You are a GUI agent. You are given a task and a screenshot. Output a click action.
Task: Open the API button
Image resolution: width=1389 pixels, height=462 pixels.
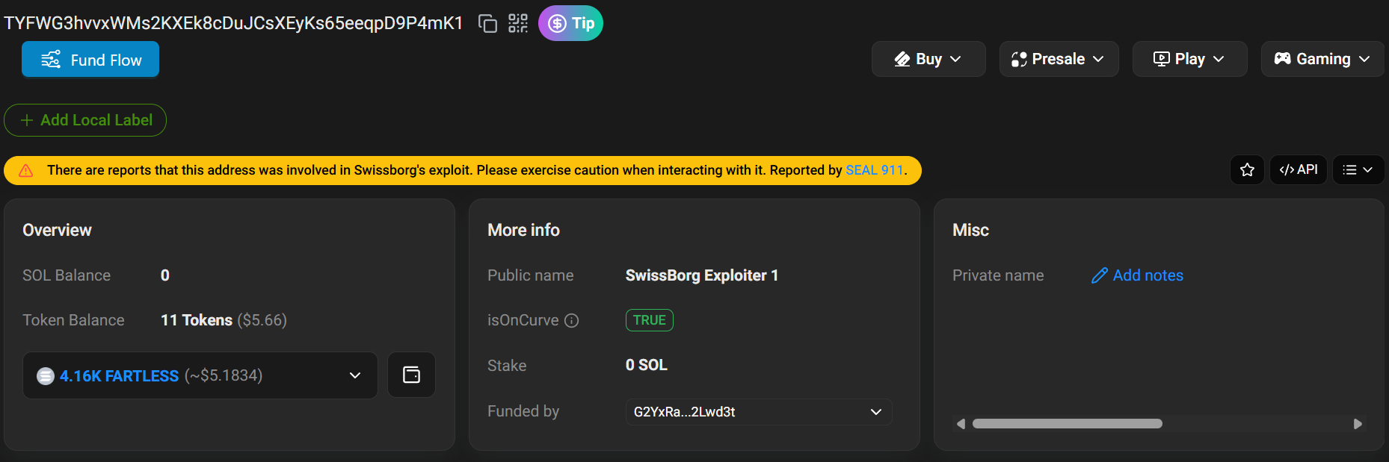click(1299, 170)
